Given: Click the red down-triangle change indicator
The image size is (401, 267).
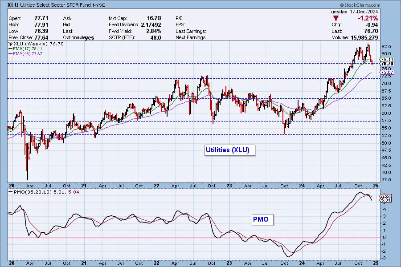Looking at the screenshot, I should [336, 18].
